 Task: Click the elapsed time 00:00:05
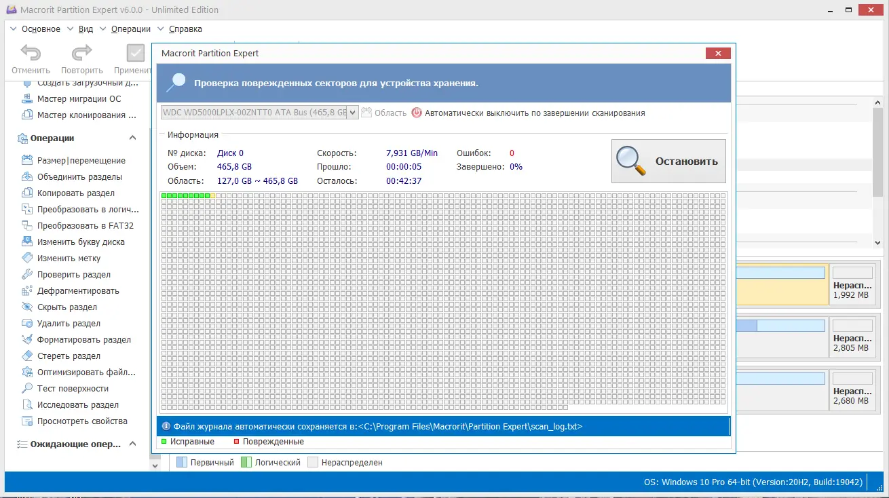(x=404, y=167)
